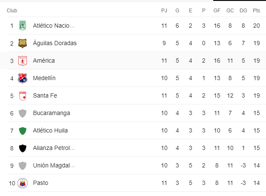The height and width of the screenshot is (196, 266).
Task: Click the Club column header
Action: coord(12,11)
